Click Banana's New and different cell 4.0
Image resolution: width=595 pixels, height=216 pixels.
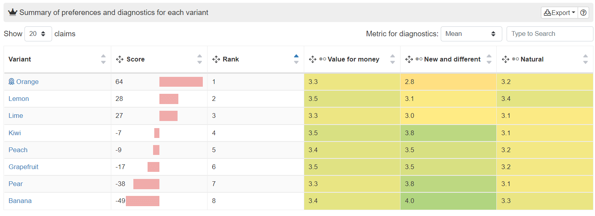point(448,201)
